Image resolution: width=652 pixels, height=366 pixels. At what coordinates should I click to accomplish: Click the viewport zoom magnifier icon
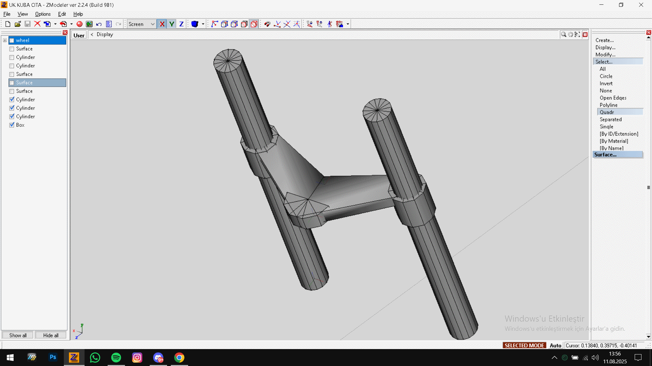(563, 35)
